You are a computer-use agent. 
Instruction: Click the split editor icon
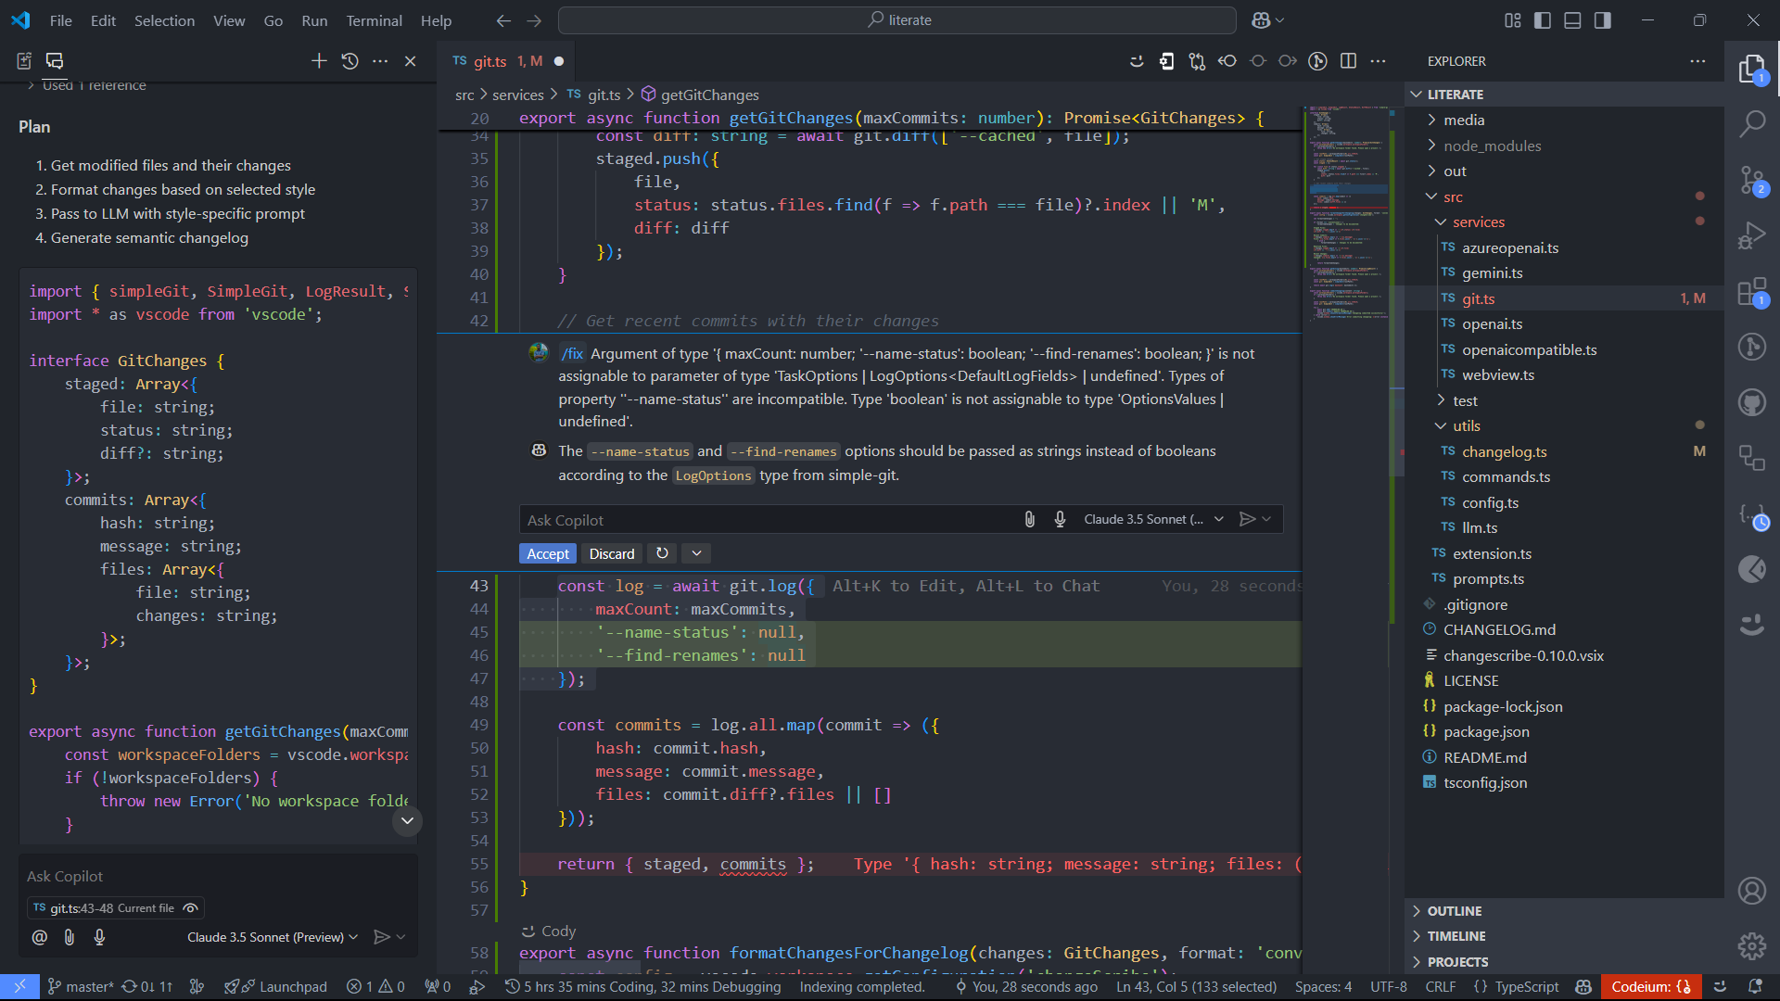(1348, 61)
